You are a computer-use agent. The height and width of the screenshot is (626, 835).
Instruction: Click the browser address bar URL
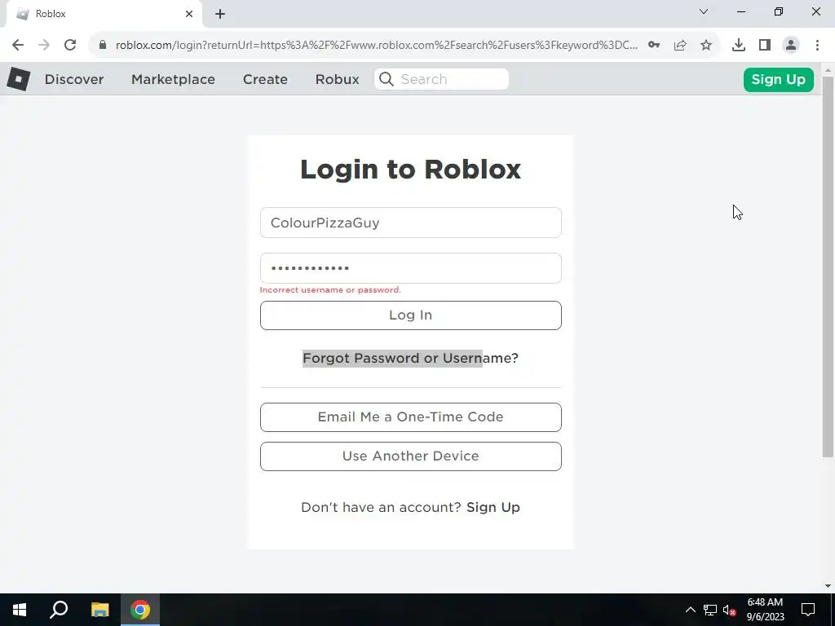(x=376, y=46)
